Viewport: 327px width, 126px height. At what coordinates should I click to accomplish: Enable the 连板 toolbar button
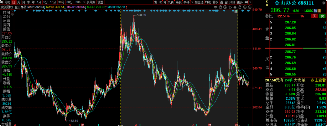(x=179, y=2)
